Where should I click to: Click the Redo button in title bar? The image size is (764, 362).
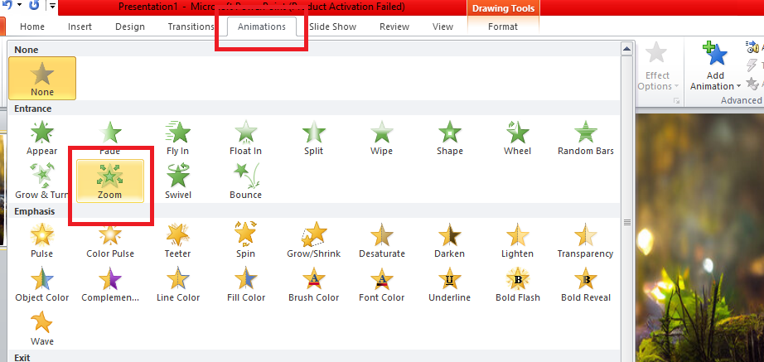[x=34, y=6]
